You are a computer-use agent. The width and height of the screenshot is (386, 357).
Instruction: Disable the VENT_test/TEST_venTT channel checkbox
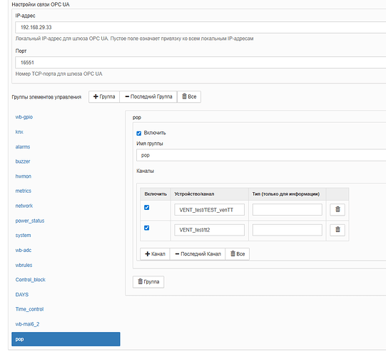tap(146, 208)
